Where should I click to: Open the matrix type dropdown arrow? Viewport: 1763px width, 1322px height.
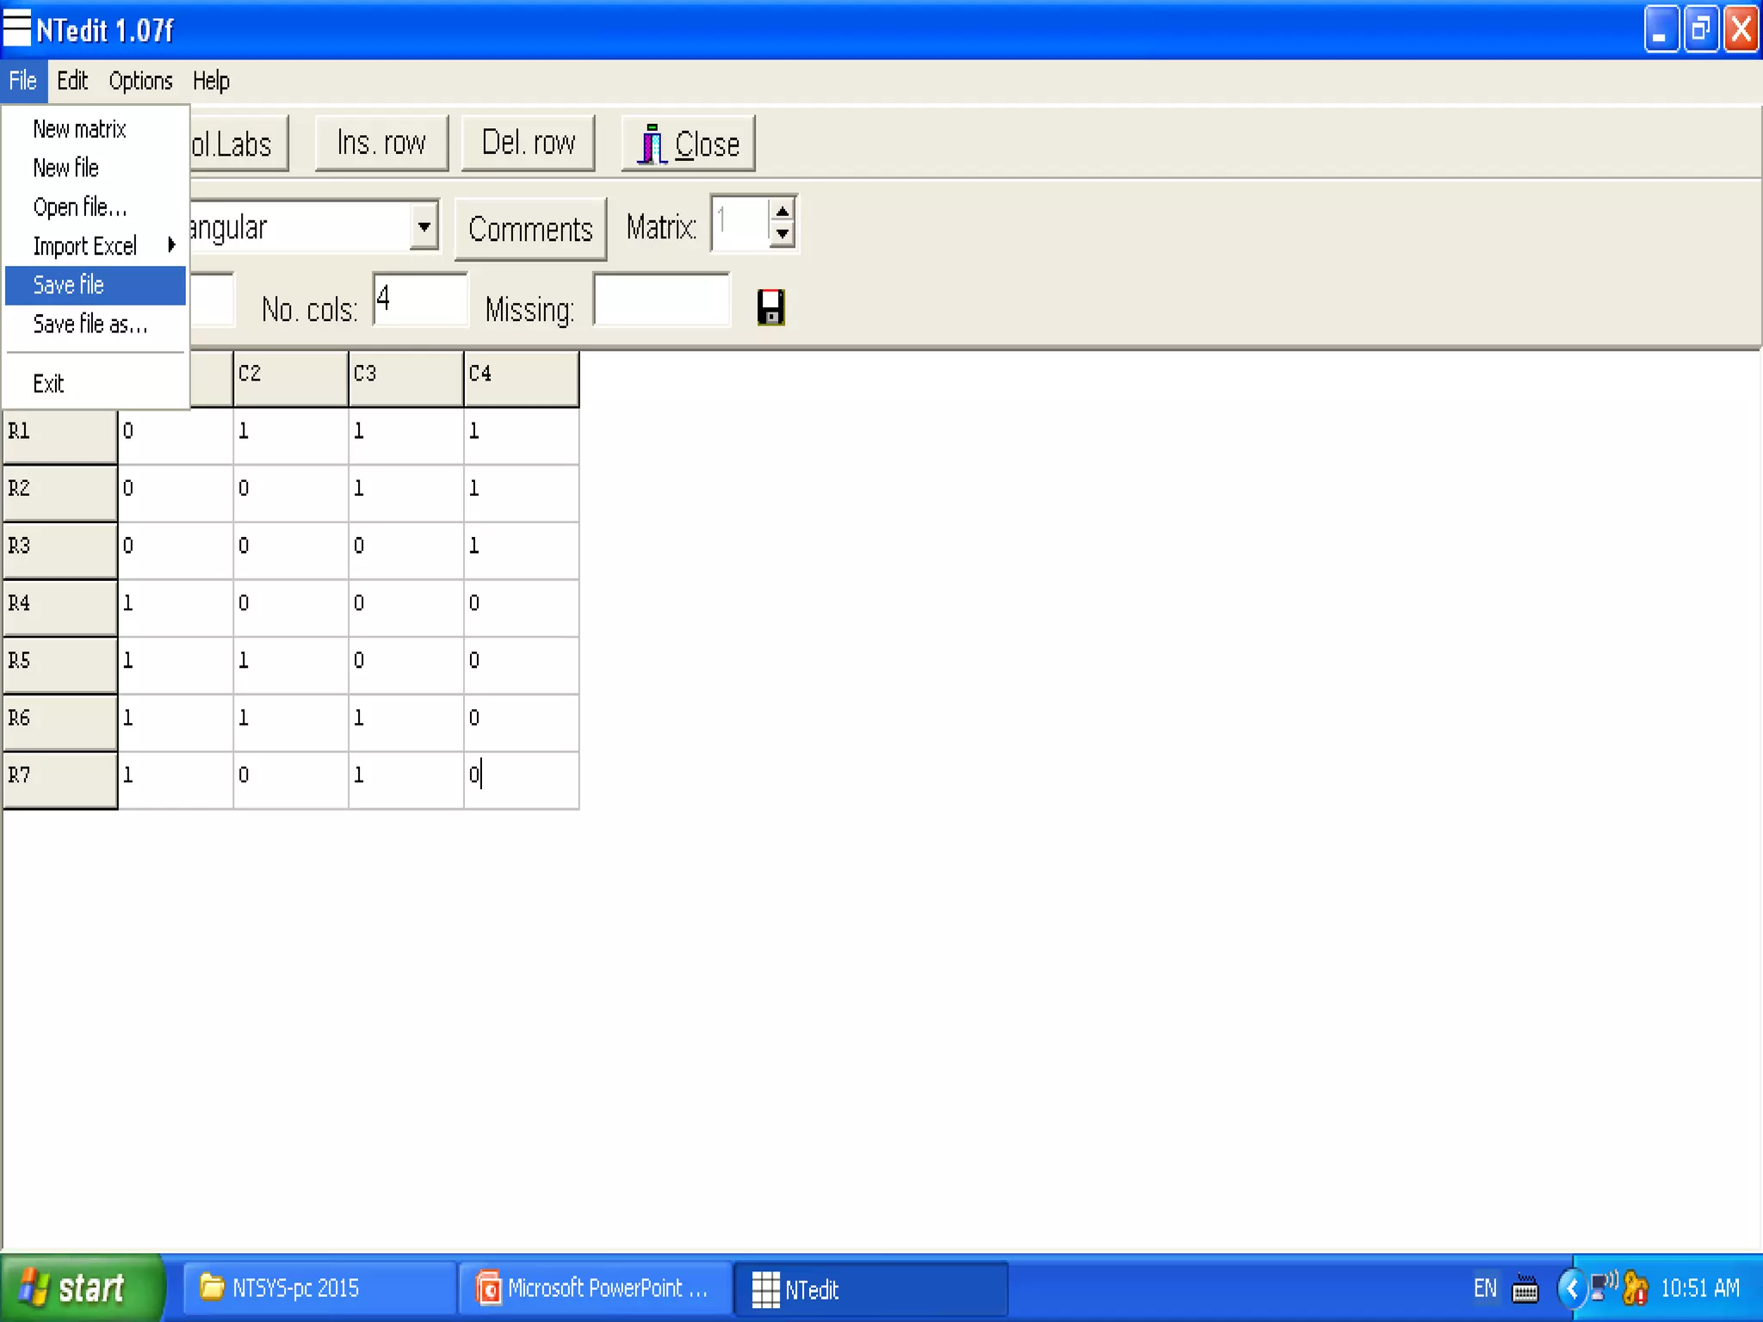point(424,227)
